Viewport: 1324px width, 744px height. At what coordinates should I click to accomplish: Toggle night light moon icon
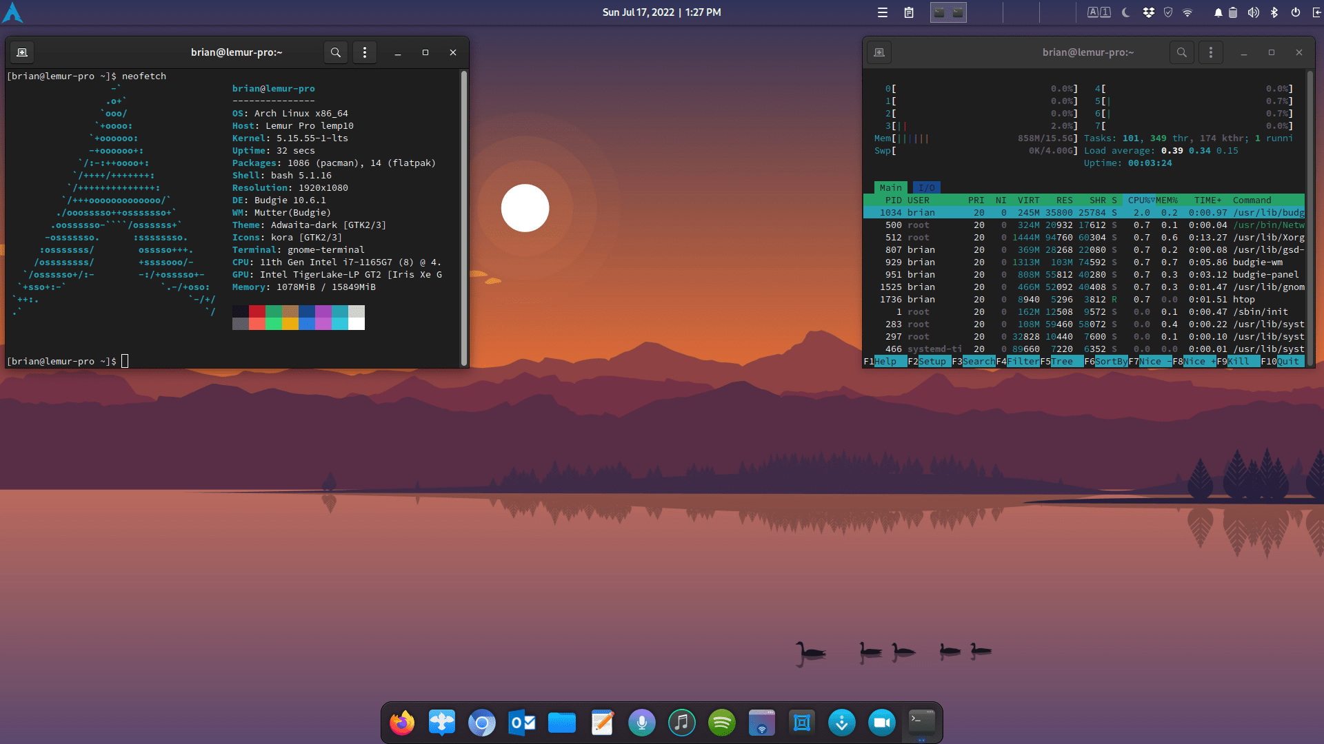tap(1126, 12)
